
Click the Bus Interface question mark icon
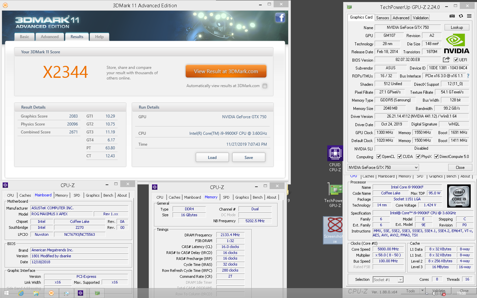coord(468,76)
